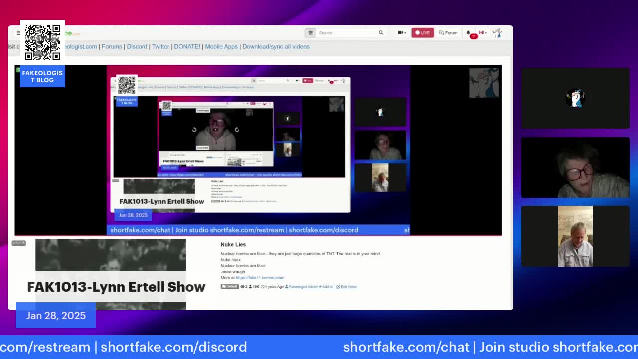Expand the Canada flag language dropdown
The height and width of the screenshot is (359, 638).
tap(482, 33)
